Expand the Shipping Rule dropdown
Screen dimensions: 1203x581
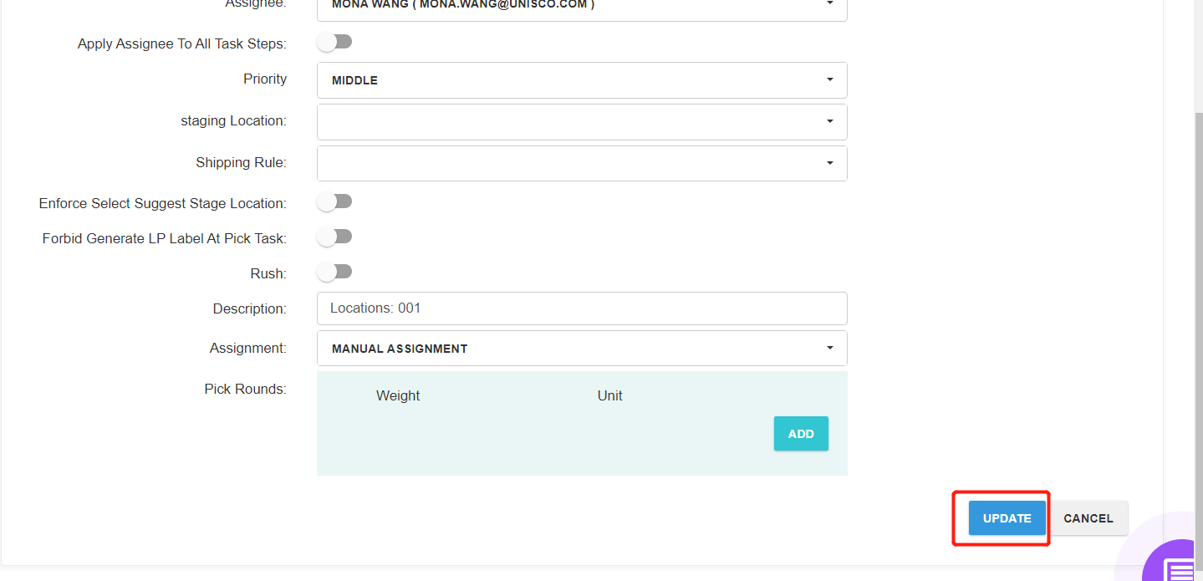tap(582, 163)
